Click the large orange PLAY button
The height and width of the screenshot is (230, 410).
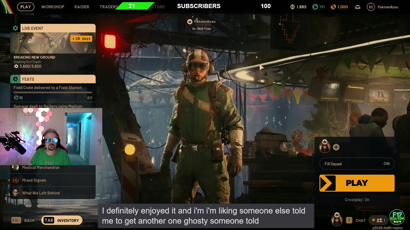(x=357, y=183)
